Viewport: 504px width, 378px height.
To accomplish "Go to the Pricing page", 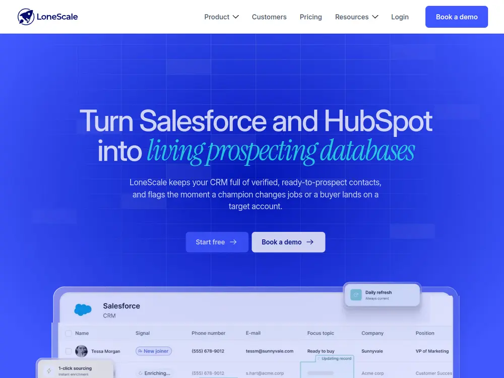I will pos(310,17).
